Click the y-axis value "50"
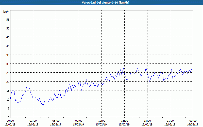The width and height of the screenshot is (203, 127). point(8,28)
